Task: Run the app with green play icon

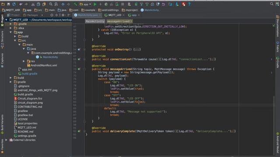Action: pyautogui.click(x=95, y=4)
